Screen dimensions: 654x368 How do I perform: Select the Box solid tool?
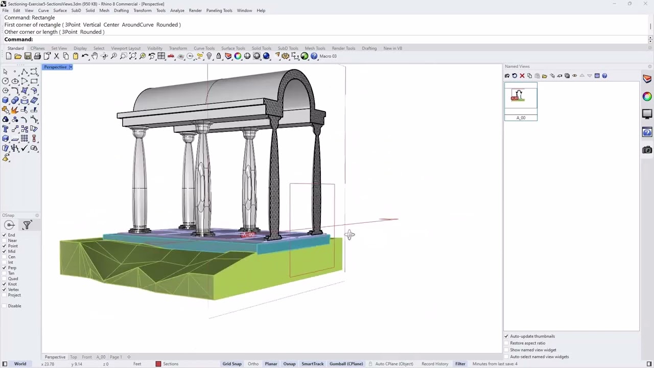[x=5, y=100]
